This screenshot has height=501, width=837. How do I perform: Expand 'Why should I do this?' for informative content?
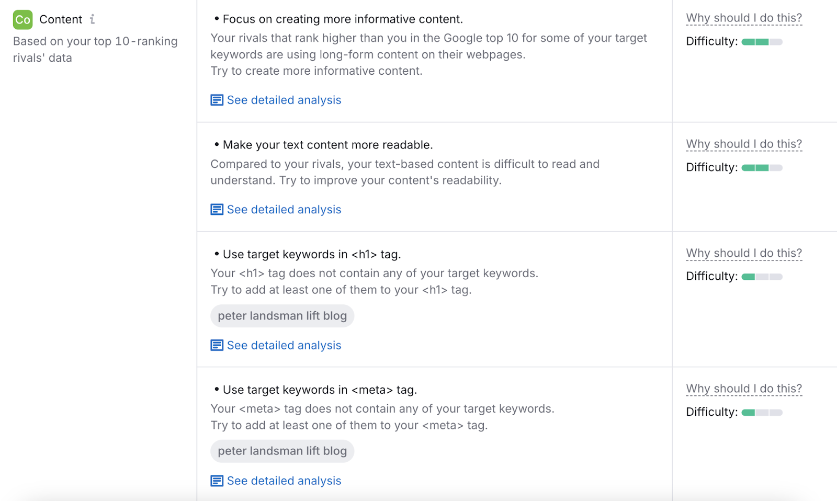tap(743, 17)
